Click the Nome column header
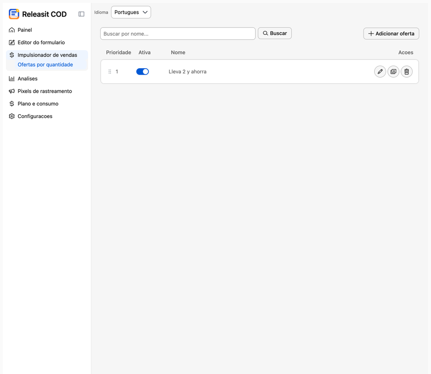This screenshot has width=431, height=374. (178, 52)
